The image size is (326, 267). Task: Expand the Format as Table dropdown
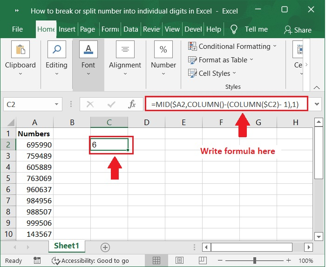(x=251, y=60)
